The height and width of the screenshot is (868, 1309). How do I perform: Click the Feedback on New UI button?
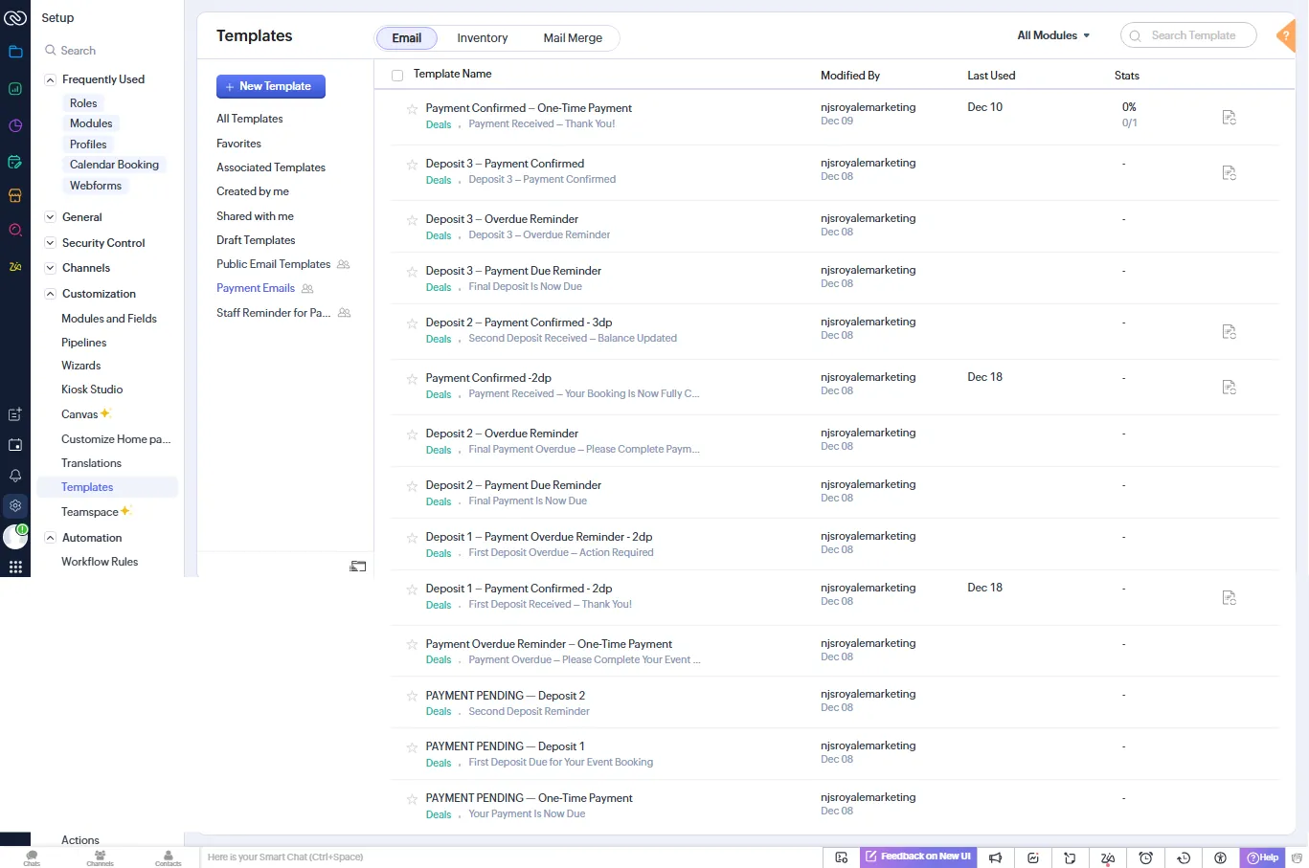918,857
